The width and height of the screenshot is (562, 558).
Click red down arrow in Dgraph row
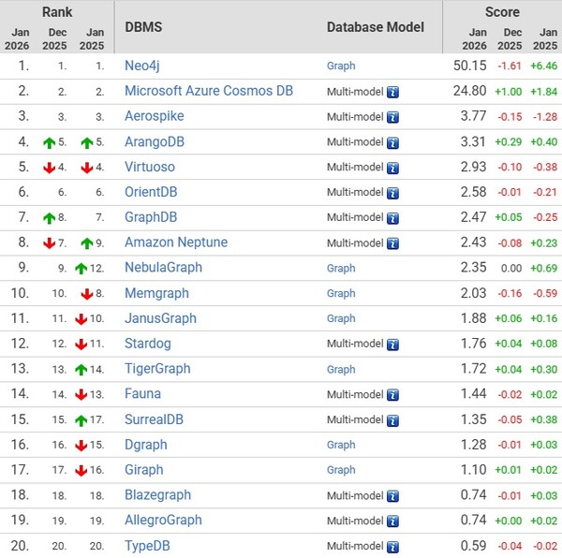(81, 445)
